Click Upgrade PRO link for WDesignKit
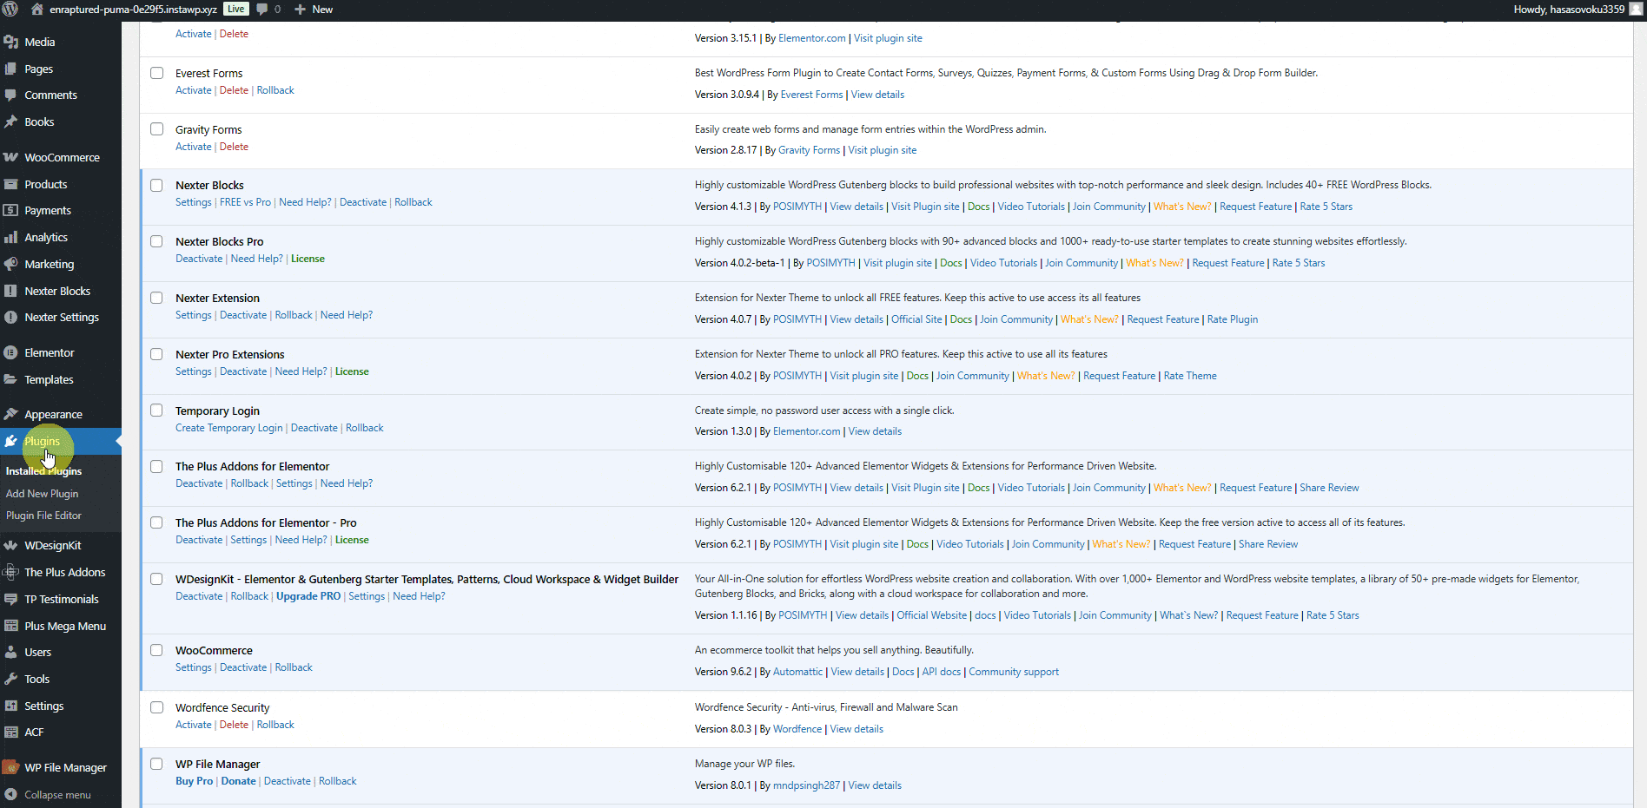Image resolution: width=1647 pixels, height=808 pixels. pos(308,596)
